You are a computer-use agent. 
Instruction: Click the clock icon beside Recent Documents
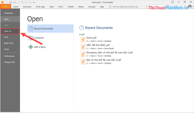pyautogui.click(x=31, y=29)
